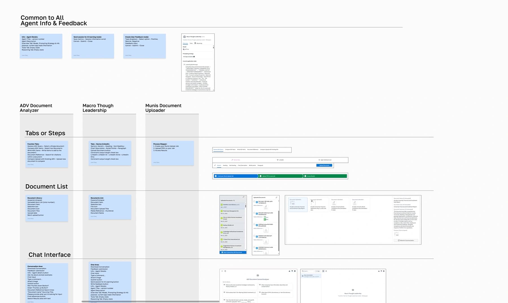
Task: Click Access Results stepper step
Action: (325, 176)
